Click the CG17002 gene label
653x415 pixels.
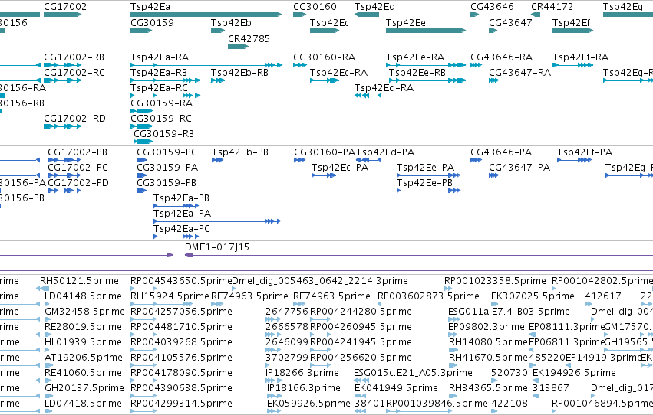pos(65,7)
